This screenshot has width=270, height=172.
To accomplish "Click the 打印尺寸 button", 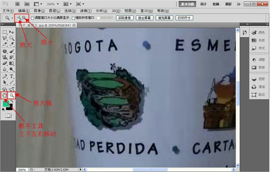I will point(184,18).
